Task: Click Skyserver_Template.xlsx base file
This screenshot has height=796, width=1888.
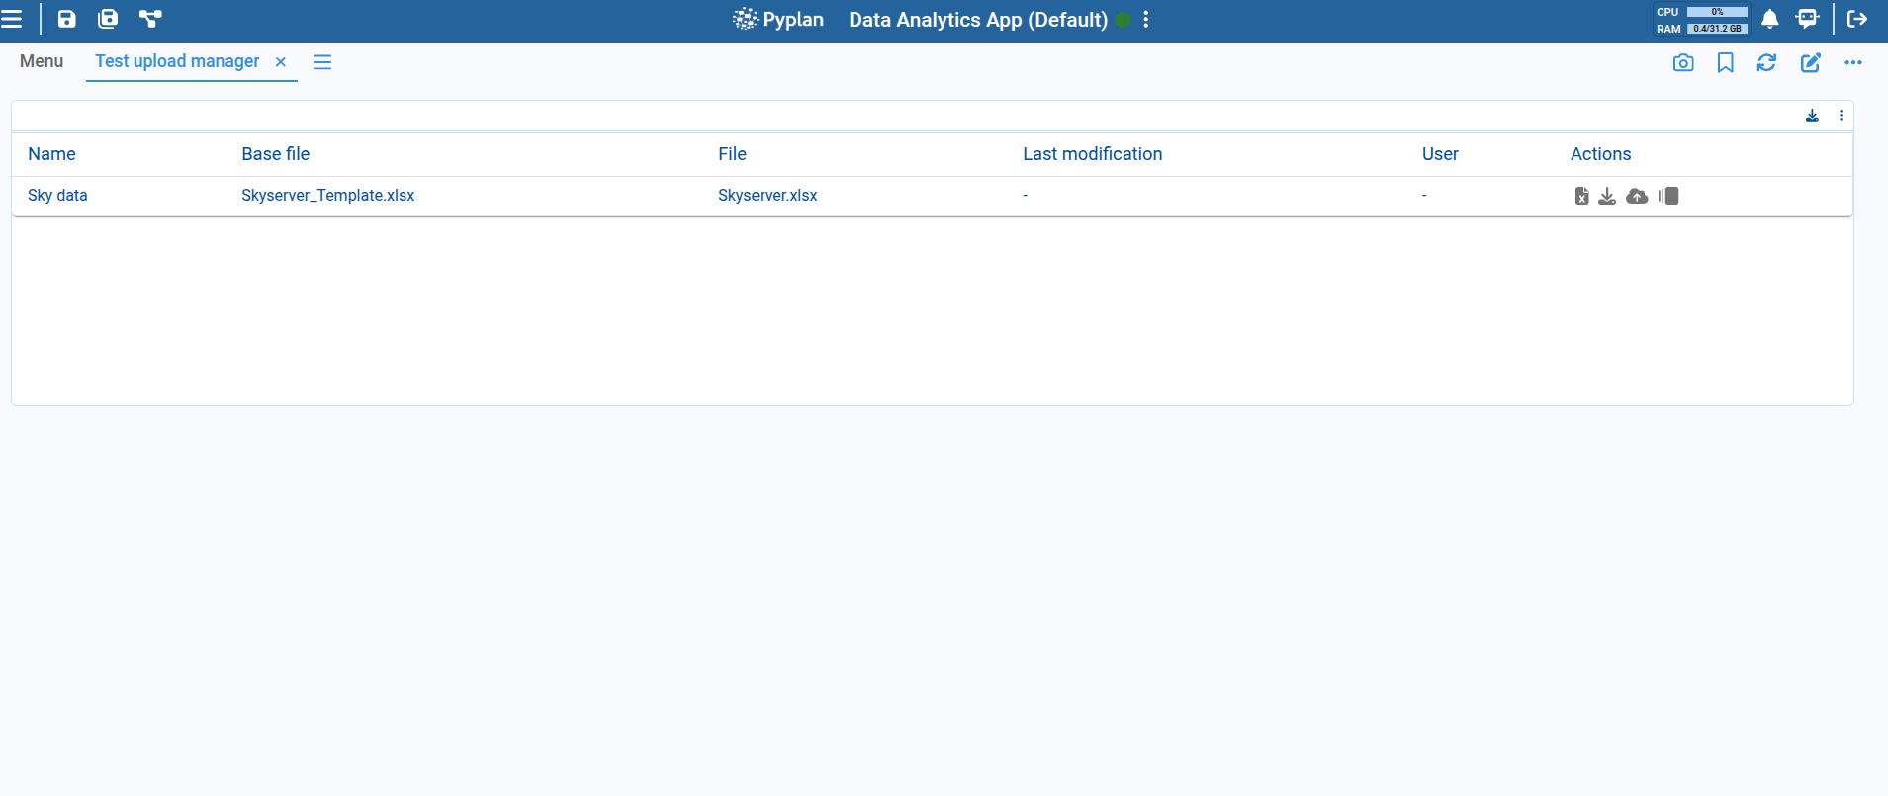Action: coord(327,196)
